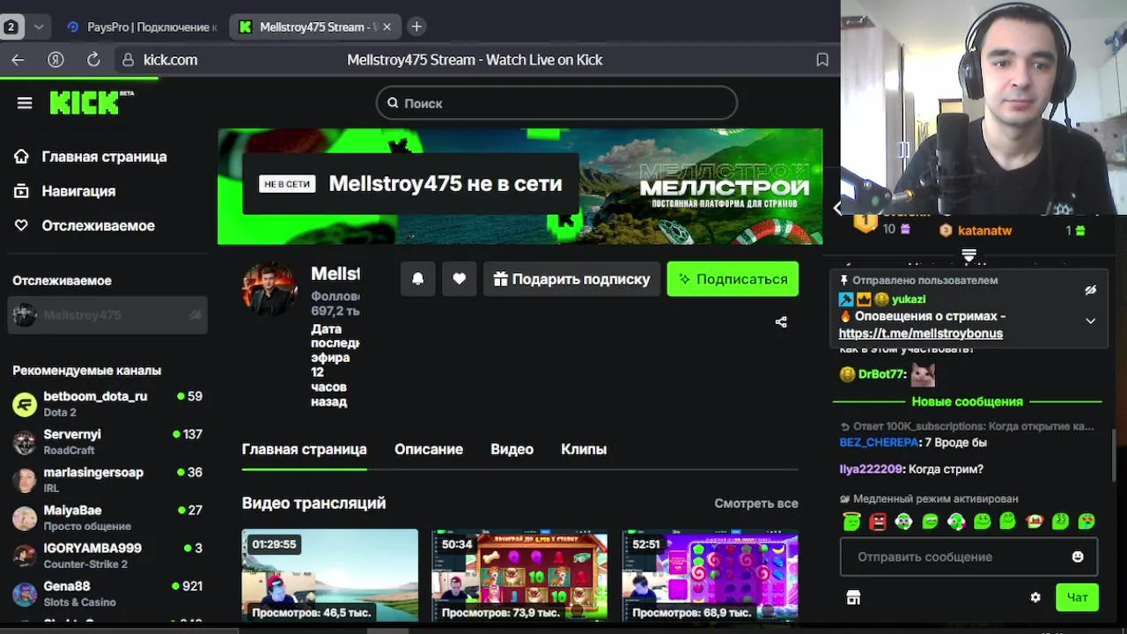The width and height of the screenshot is (1127, 634).
Task: Reload the page in browser
Action: tap(93, 60)
